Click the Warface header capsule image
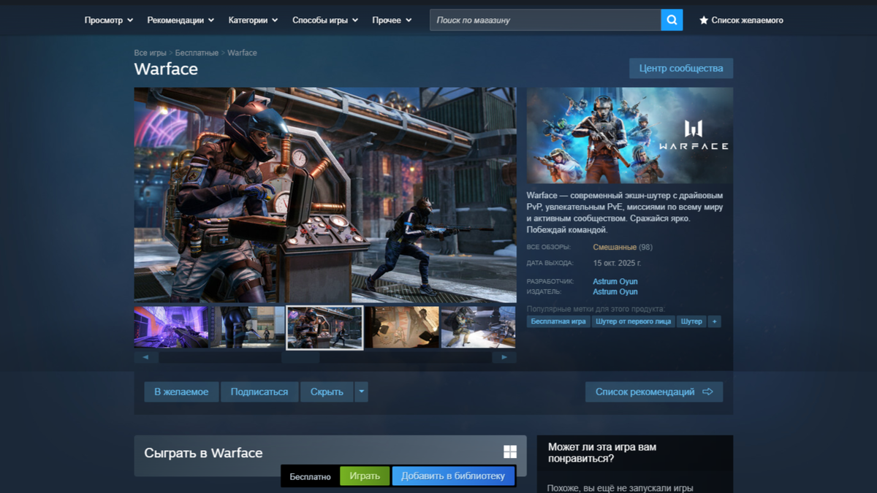Image resolution: width=877 pixels, height=493 pixels. (630, 136)
